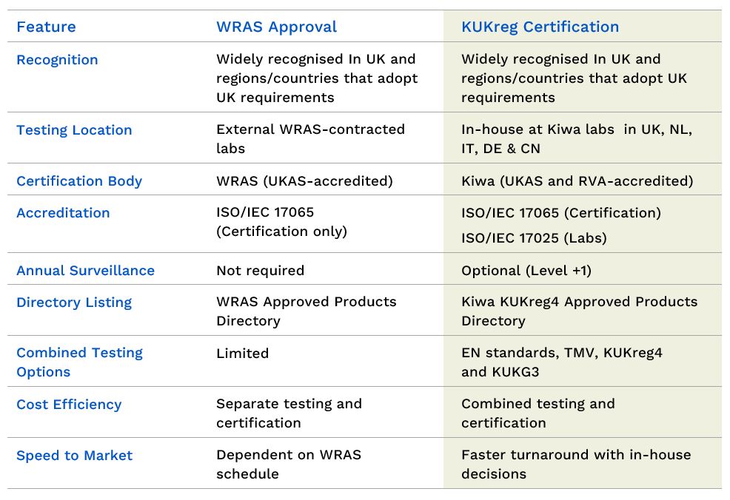Click 'Faster turnaround with in-house decisions' cell
Image resolution: width=730 pixels, height=500 pixels.
(575, 464)
